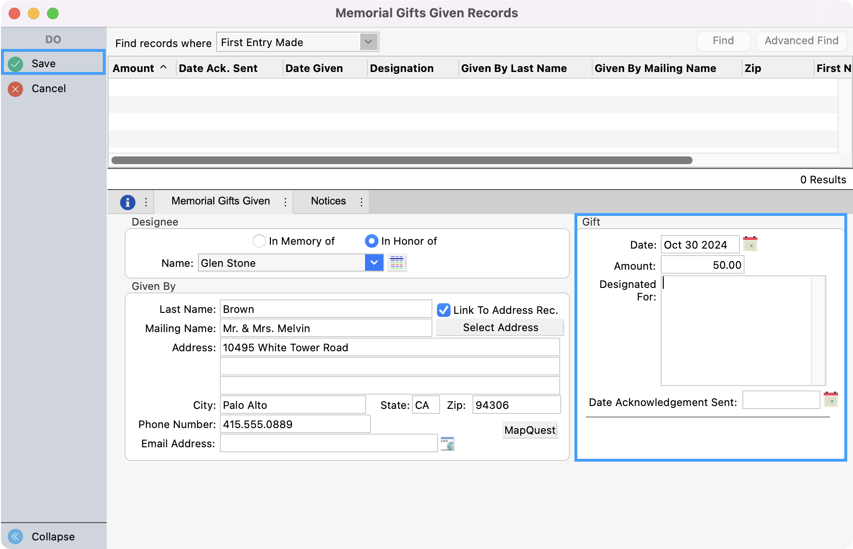Select the In Honor of radio button
This screenshot has height=549, width=853.
[371, 241]
